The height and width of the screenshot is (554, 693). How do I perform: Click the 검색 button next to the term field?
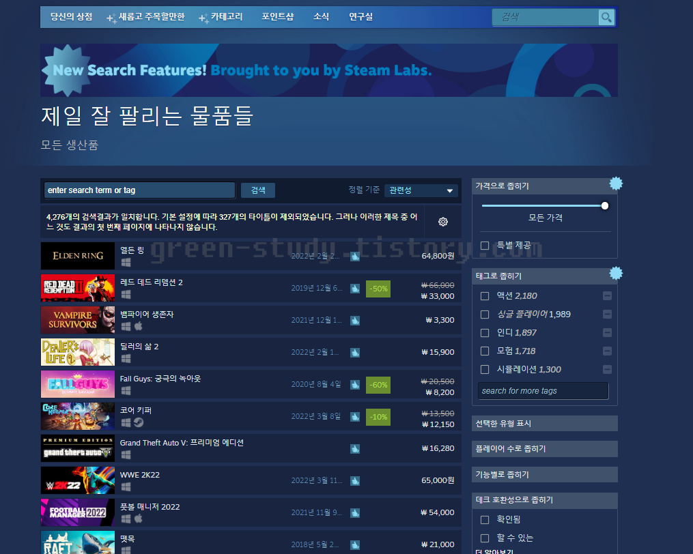(258, 190)
